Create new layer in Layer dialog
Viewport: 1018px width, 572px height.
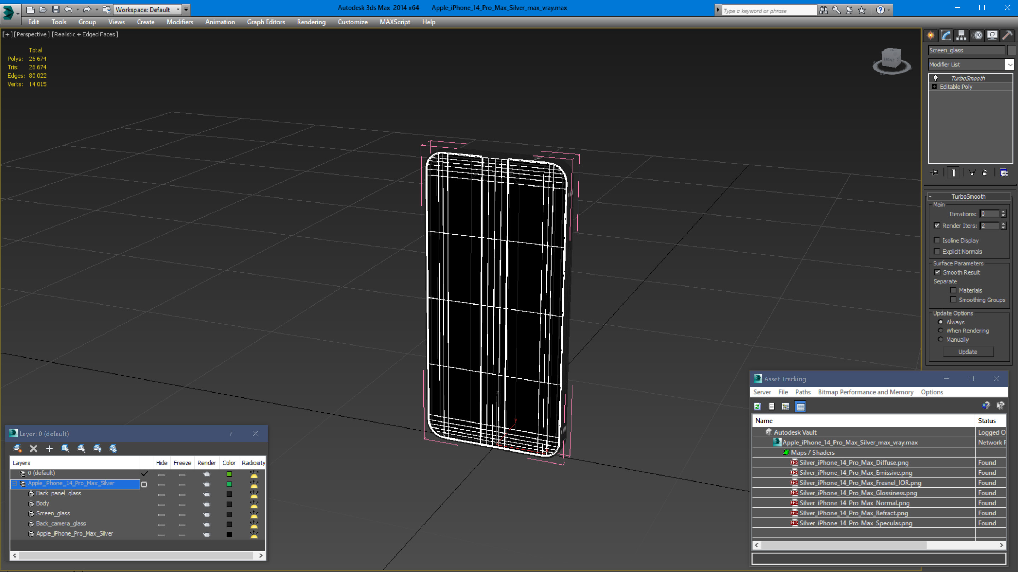[x=17, y=448]
